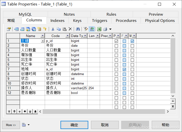Expand dialog with More >> button

pos(11,125)
